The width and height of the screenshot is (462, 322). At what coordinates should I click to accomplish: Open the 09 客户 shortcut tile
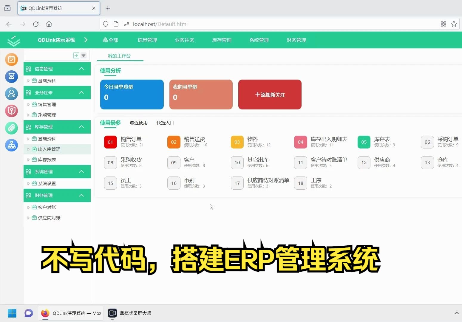point(186,162)
